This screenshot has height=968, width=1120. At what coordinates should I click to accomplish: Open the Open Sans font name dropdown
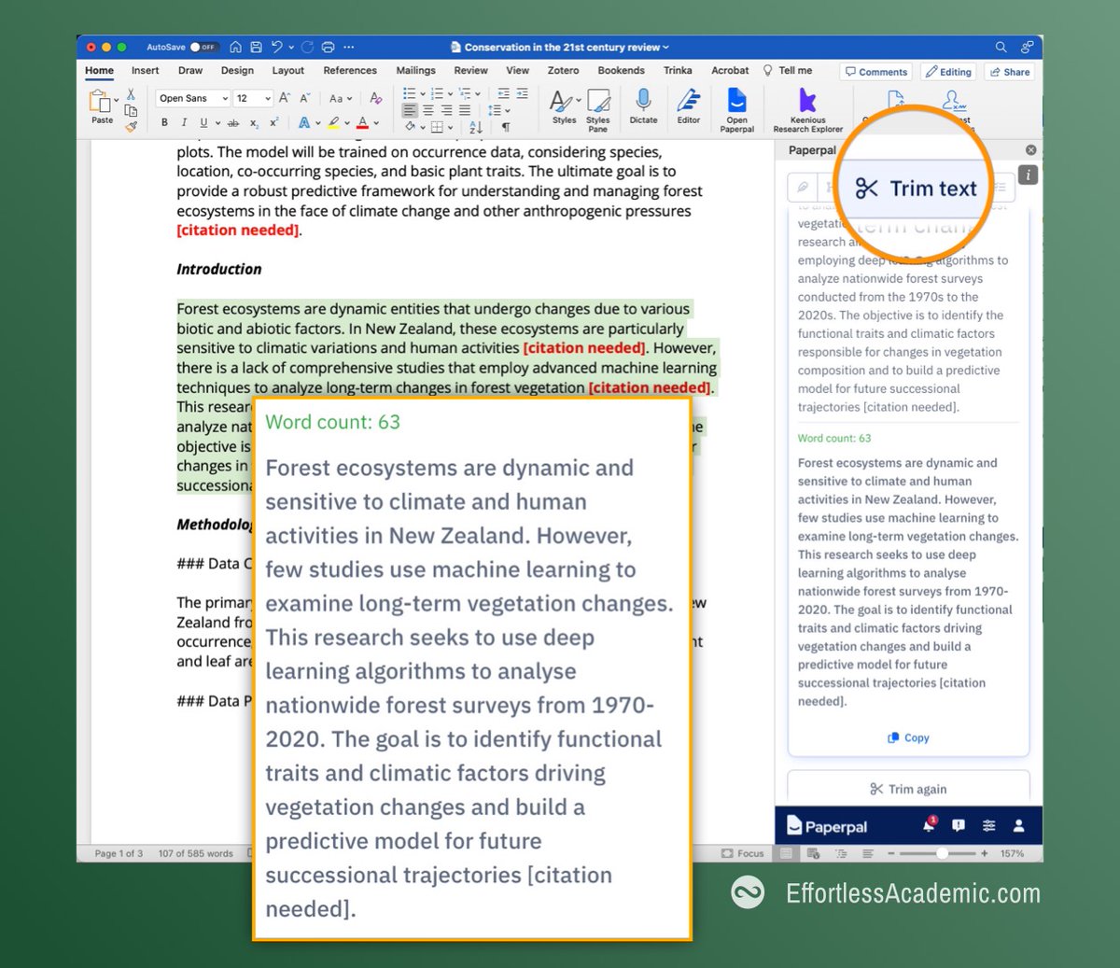coord(193,98)
